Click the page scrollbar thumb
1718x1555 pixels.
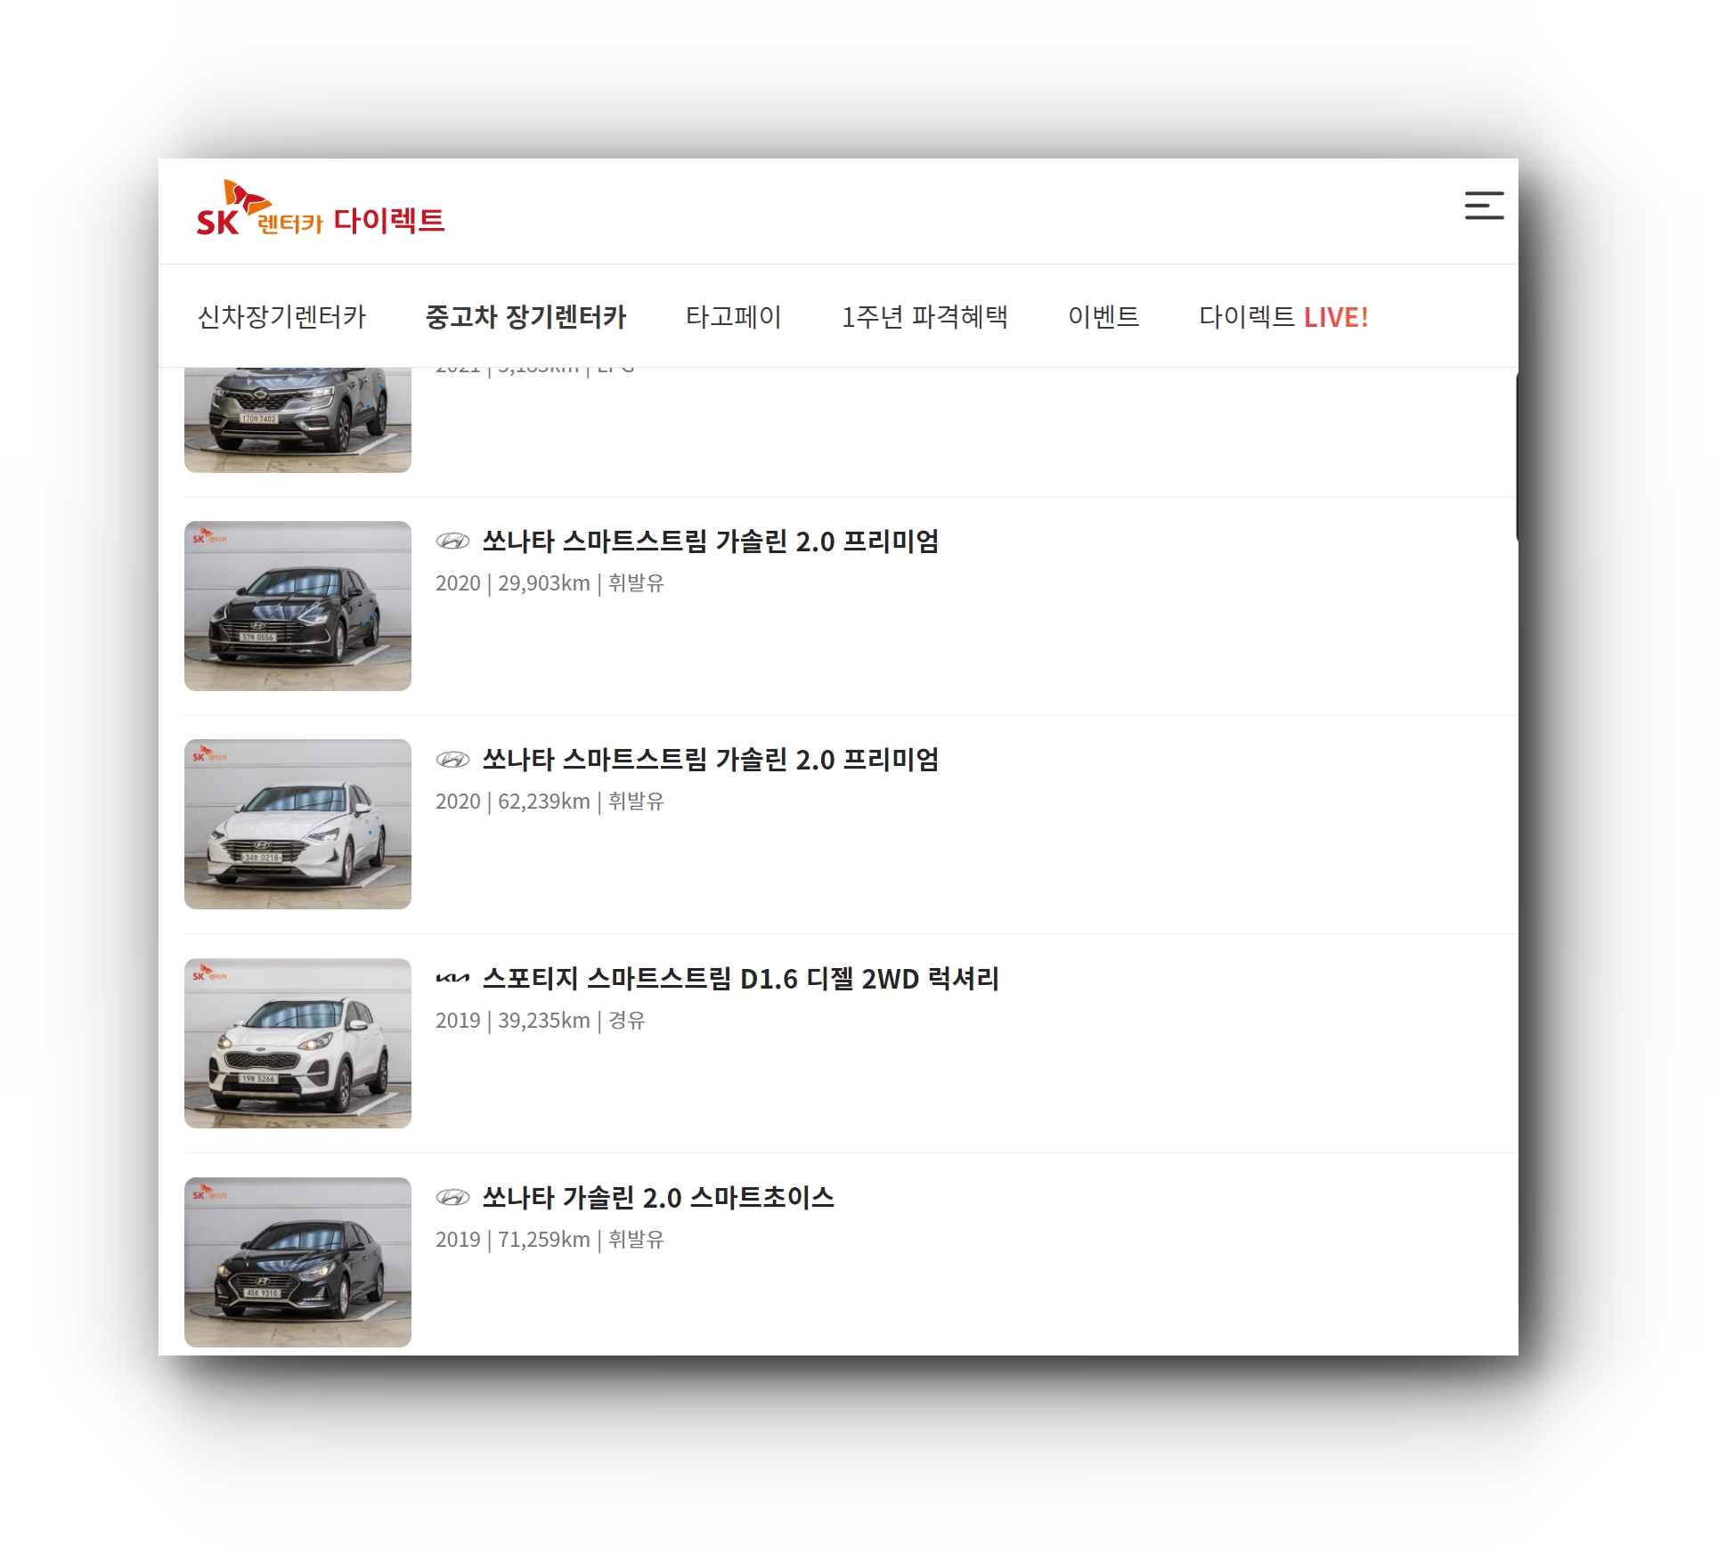[x=1516, y=456]
